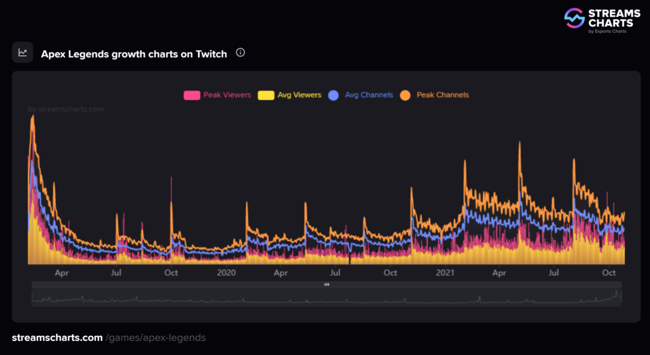Click the line chart icon beside the title
650x355 pixels.
pos(23,53)
